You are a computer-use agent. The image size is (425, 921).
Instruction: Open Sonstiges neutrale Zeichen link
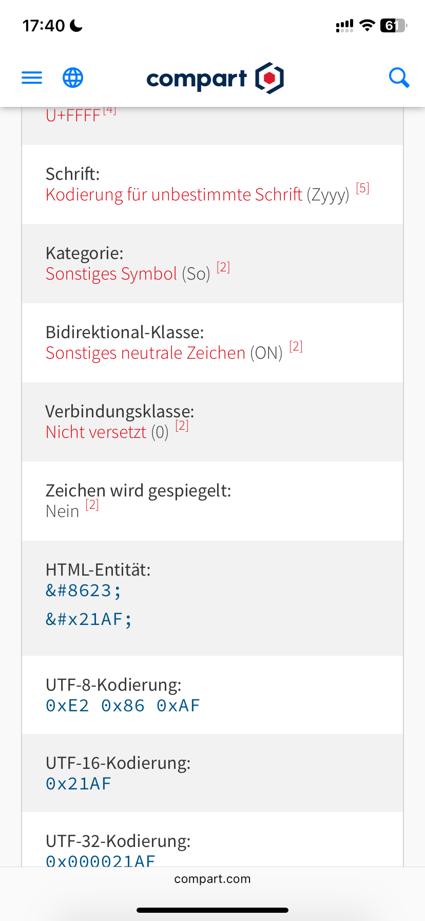(x=145, y=353)
